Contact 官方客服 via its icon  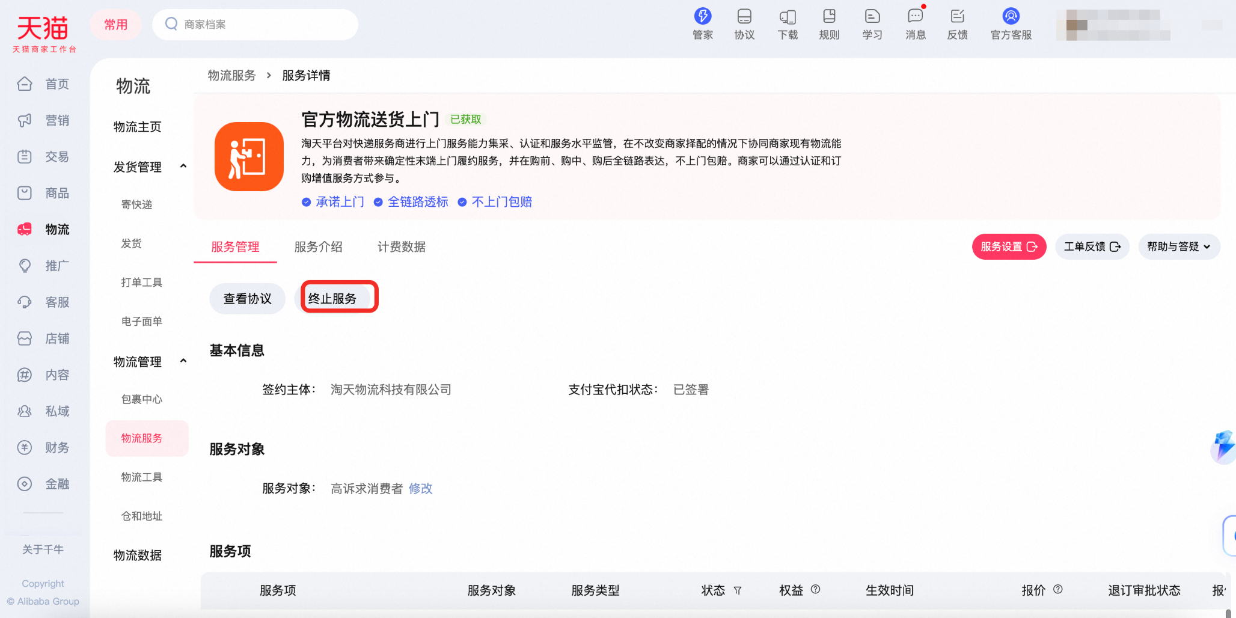tap(1011, 24)
